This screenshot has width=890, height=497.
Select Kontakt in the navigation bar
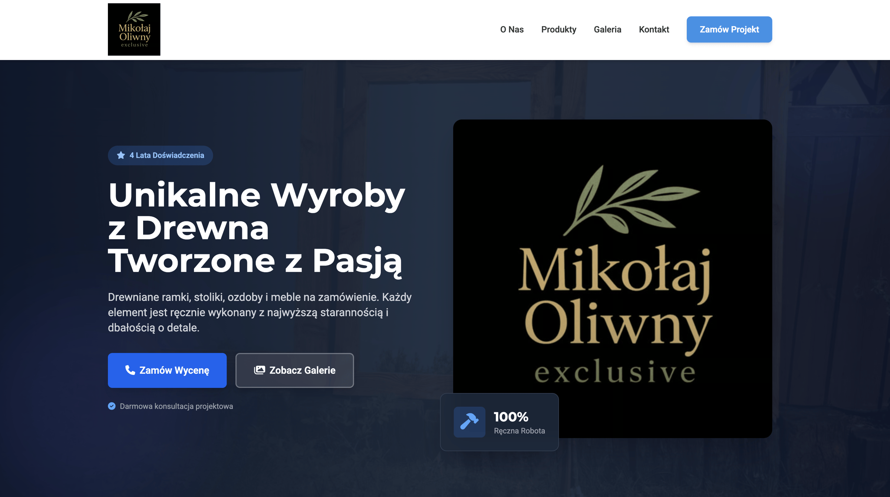pos(654,29)
